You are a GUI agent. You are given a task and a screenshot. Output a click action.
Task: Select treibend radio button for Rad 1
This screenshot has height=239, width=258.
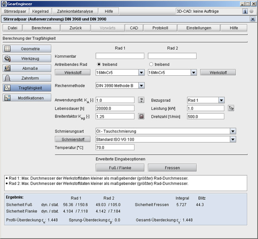99,64
